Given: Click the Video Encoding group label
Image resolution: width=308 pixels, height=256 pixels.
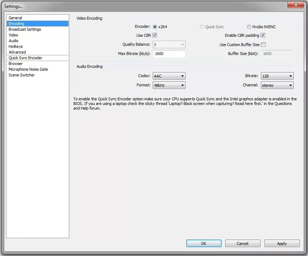Looking at the screenshot, I should pyautogui.click(x=89, y=18).
